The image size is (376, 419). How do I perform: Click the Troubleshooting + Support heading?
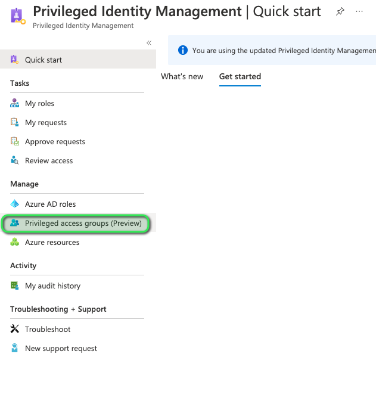pyautogui.click(x=58, y=309)
